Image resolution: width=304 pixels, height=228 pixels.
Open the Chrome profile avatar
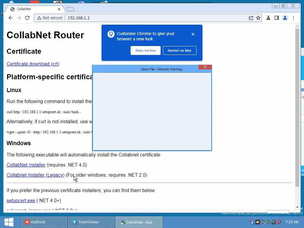point(285,18)
